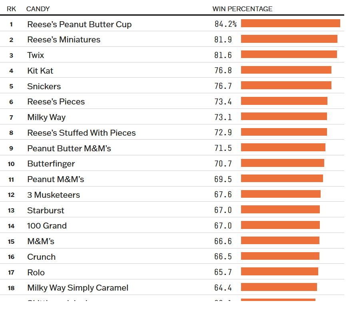Click Reese's Stuffed With Pieces label
The width and height of the screenshot is (349, 313).
[82, 133]
